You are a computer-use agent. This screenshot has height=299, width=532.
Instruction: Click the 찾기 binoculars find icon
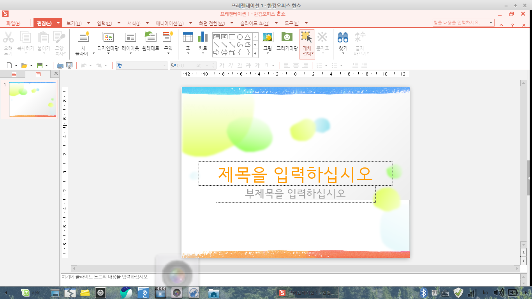tap(343, 37)
